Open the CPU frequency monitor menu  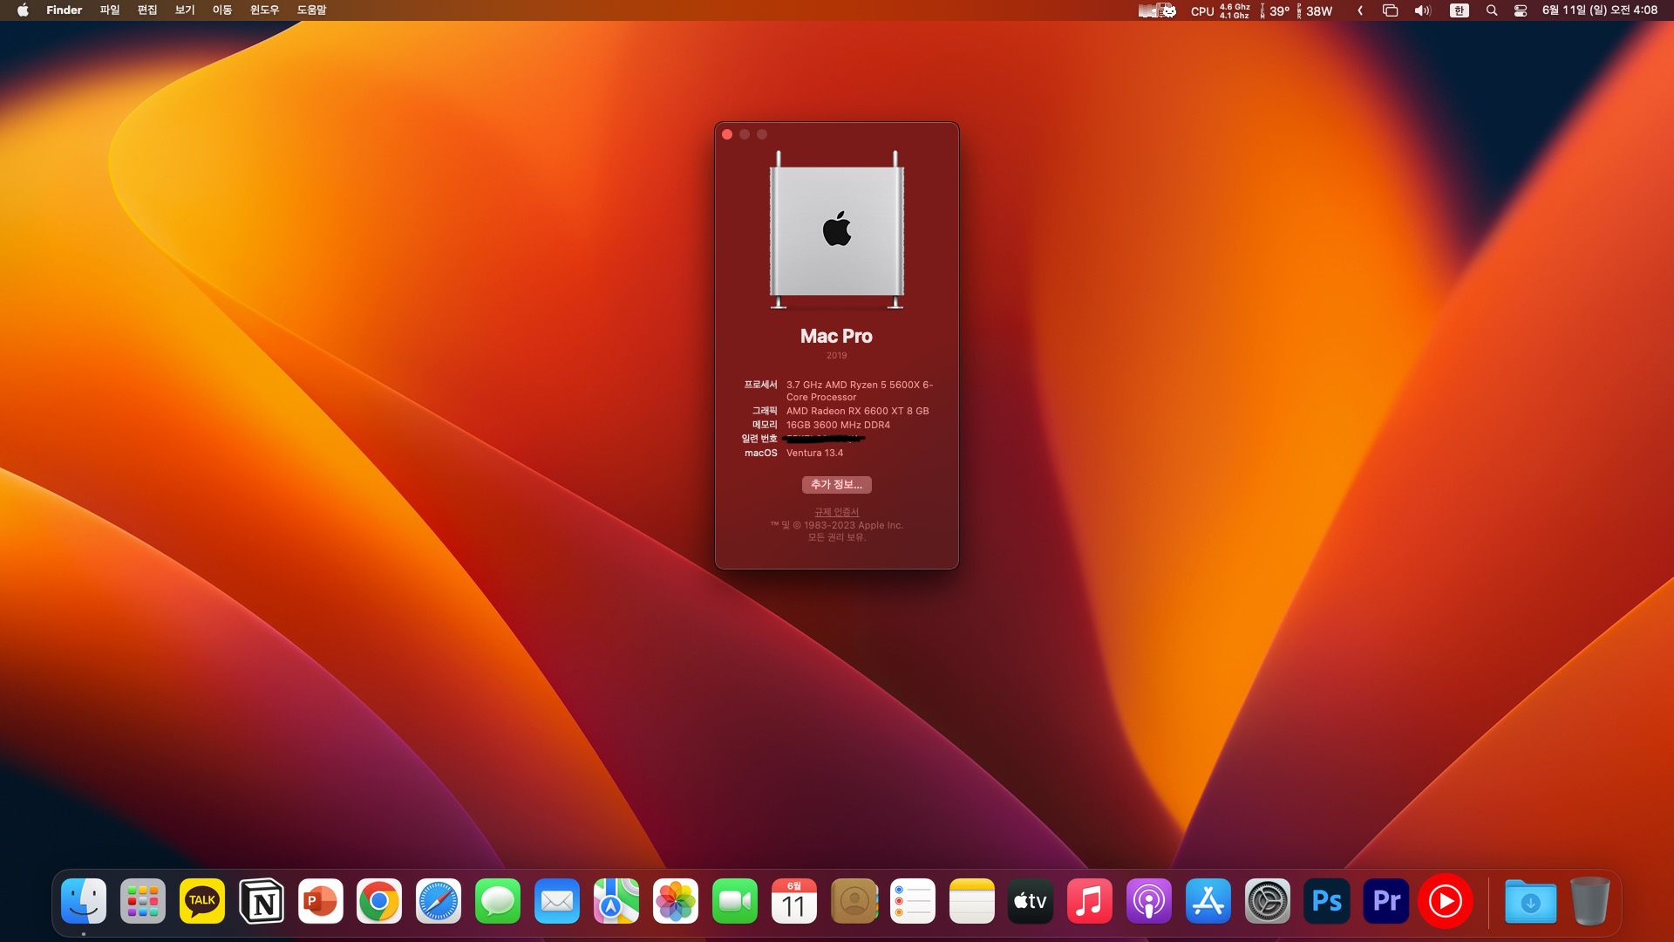click(x=1220, y=10)
